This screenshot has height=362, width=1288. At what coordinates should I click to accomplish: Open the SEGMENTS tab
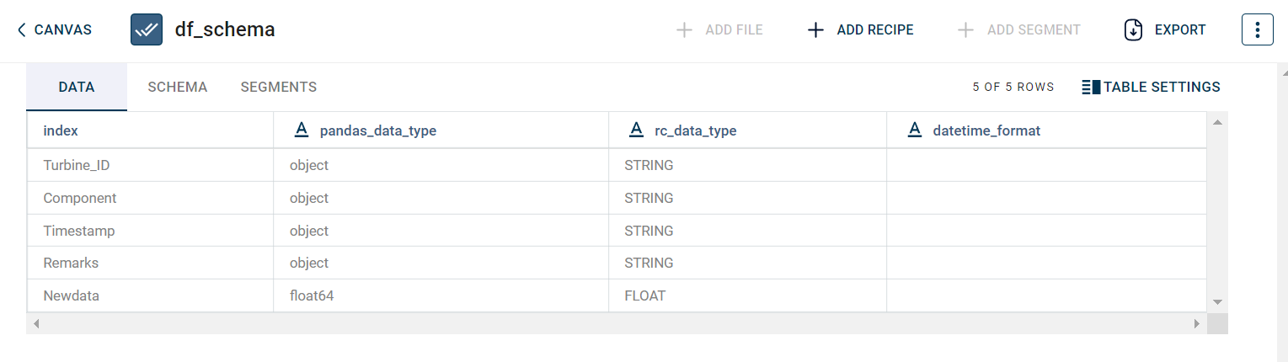click(278, 87)
